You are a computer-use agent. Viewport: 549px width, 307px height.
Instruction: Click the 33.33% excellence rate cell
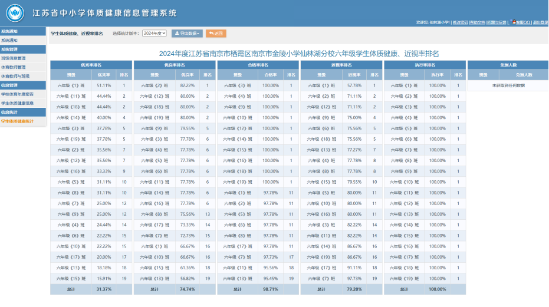click(104, 171)
